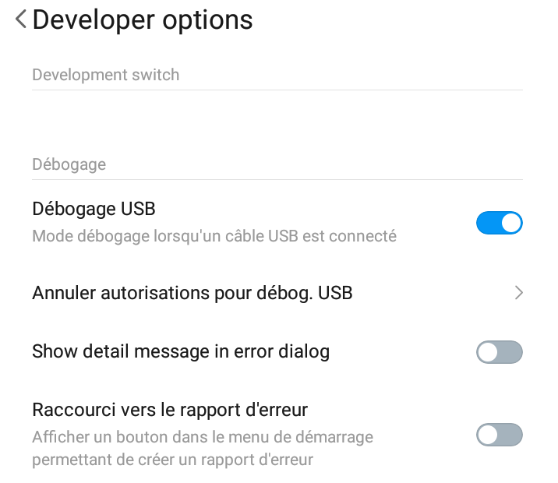Click the divider line under Débogage header

277,180
